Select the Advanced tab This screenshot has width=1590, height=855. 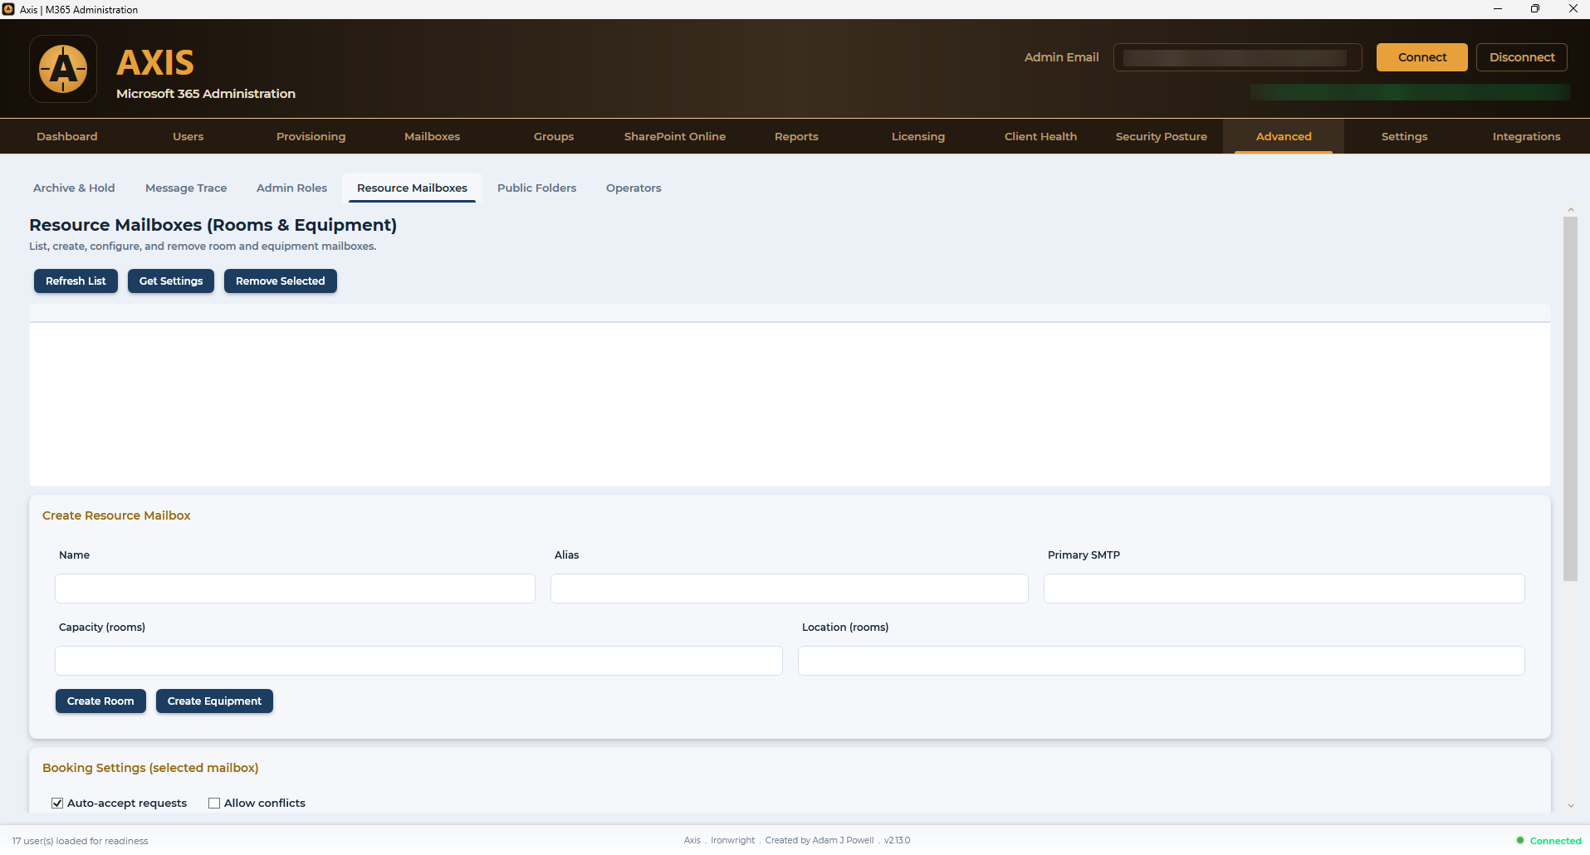[1284, 136]
